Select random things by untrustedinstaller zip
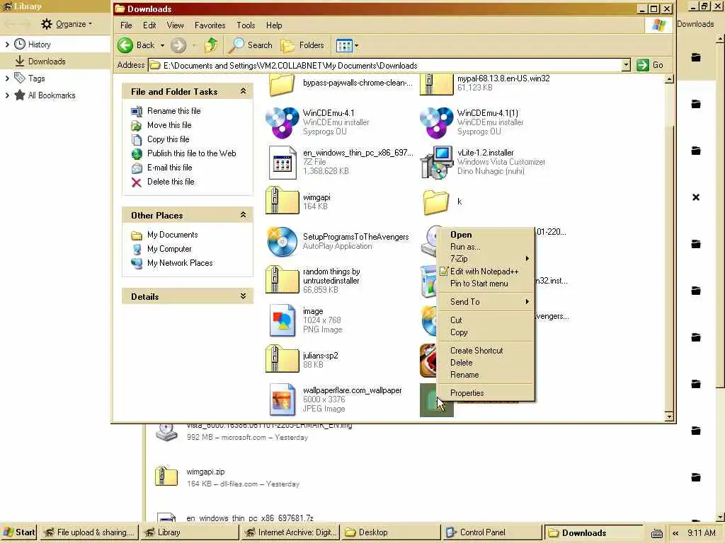 click(x=282, y=279)
